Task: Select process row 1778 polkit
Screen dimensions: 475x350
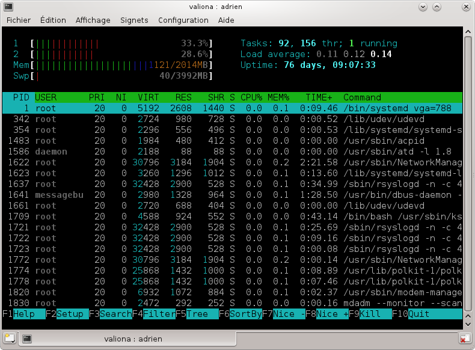Action: (232, 281)
